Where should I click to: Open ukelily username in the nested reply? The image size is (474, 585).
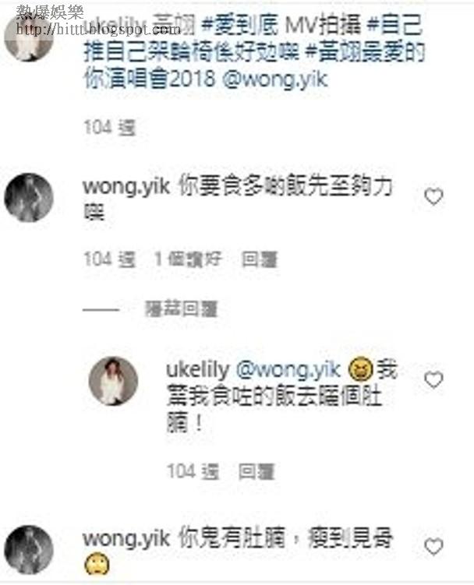tap(197, 370)
